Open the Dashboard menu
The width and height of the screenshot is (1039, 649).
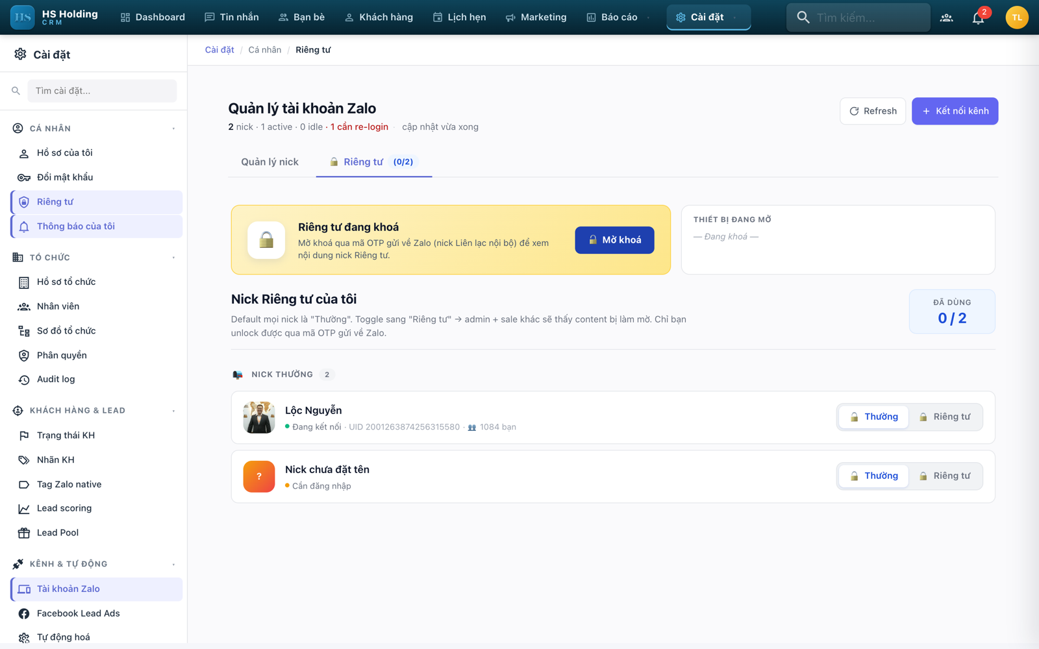point(153,18)
